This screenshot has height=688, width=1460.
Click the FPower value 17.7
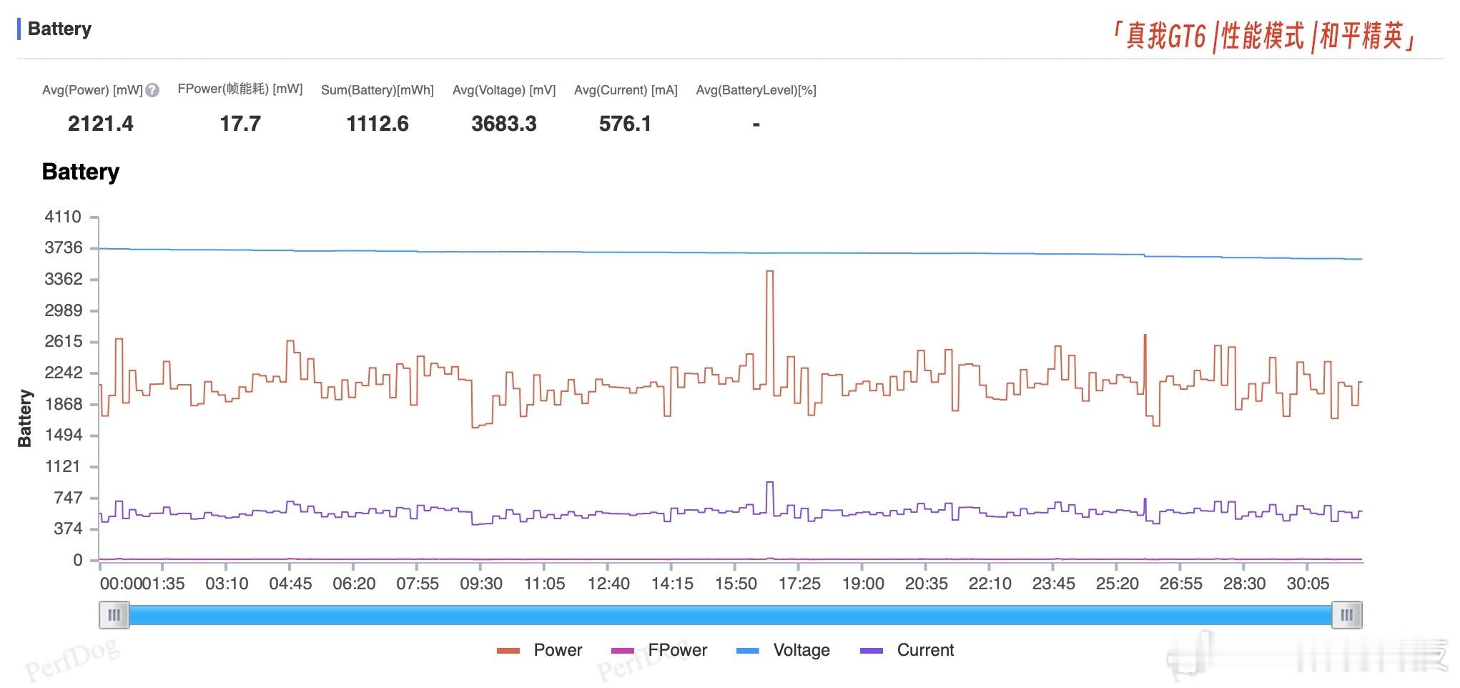240,124
